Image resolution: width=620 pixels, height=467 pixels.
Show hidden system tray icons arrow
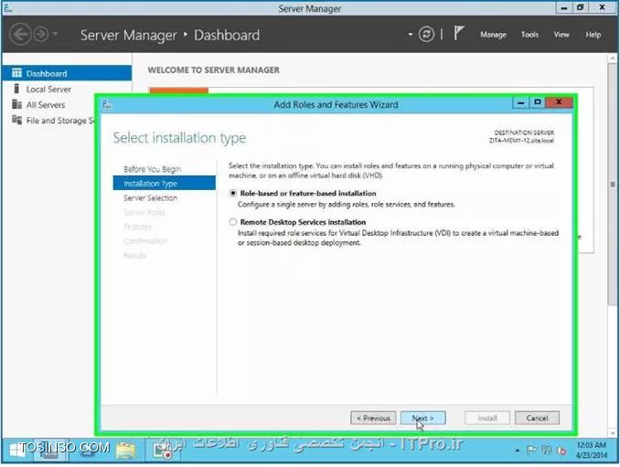pos(518,450)
